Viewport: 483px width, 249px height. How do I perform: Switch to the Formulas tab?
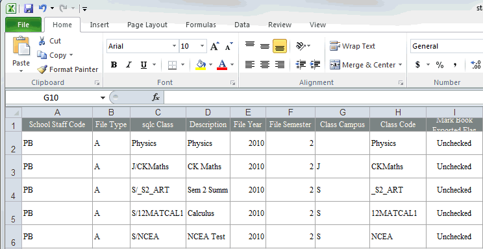pyautogui.click(x=201, y=25)
